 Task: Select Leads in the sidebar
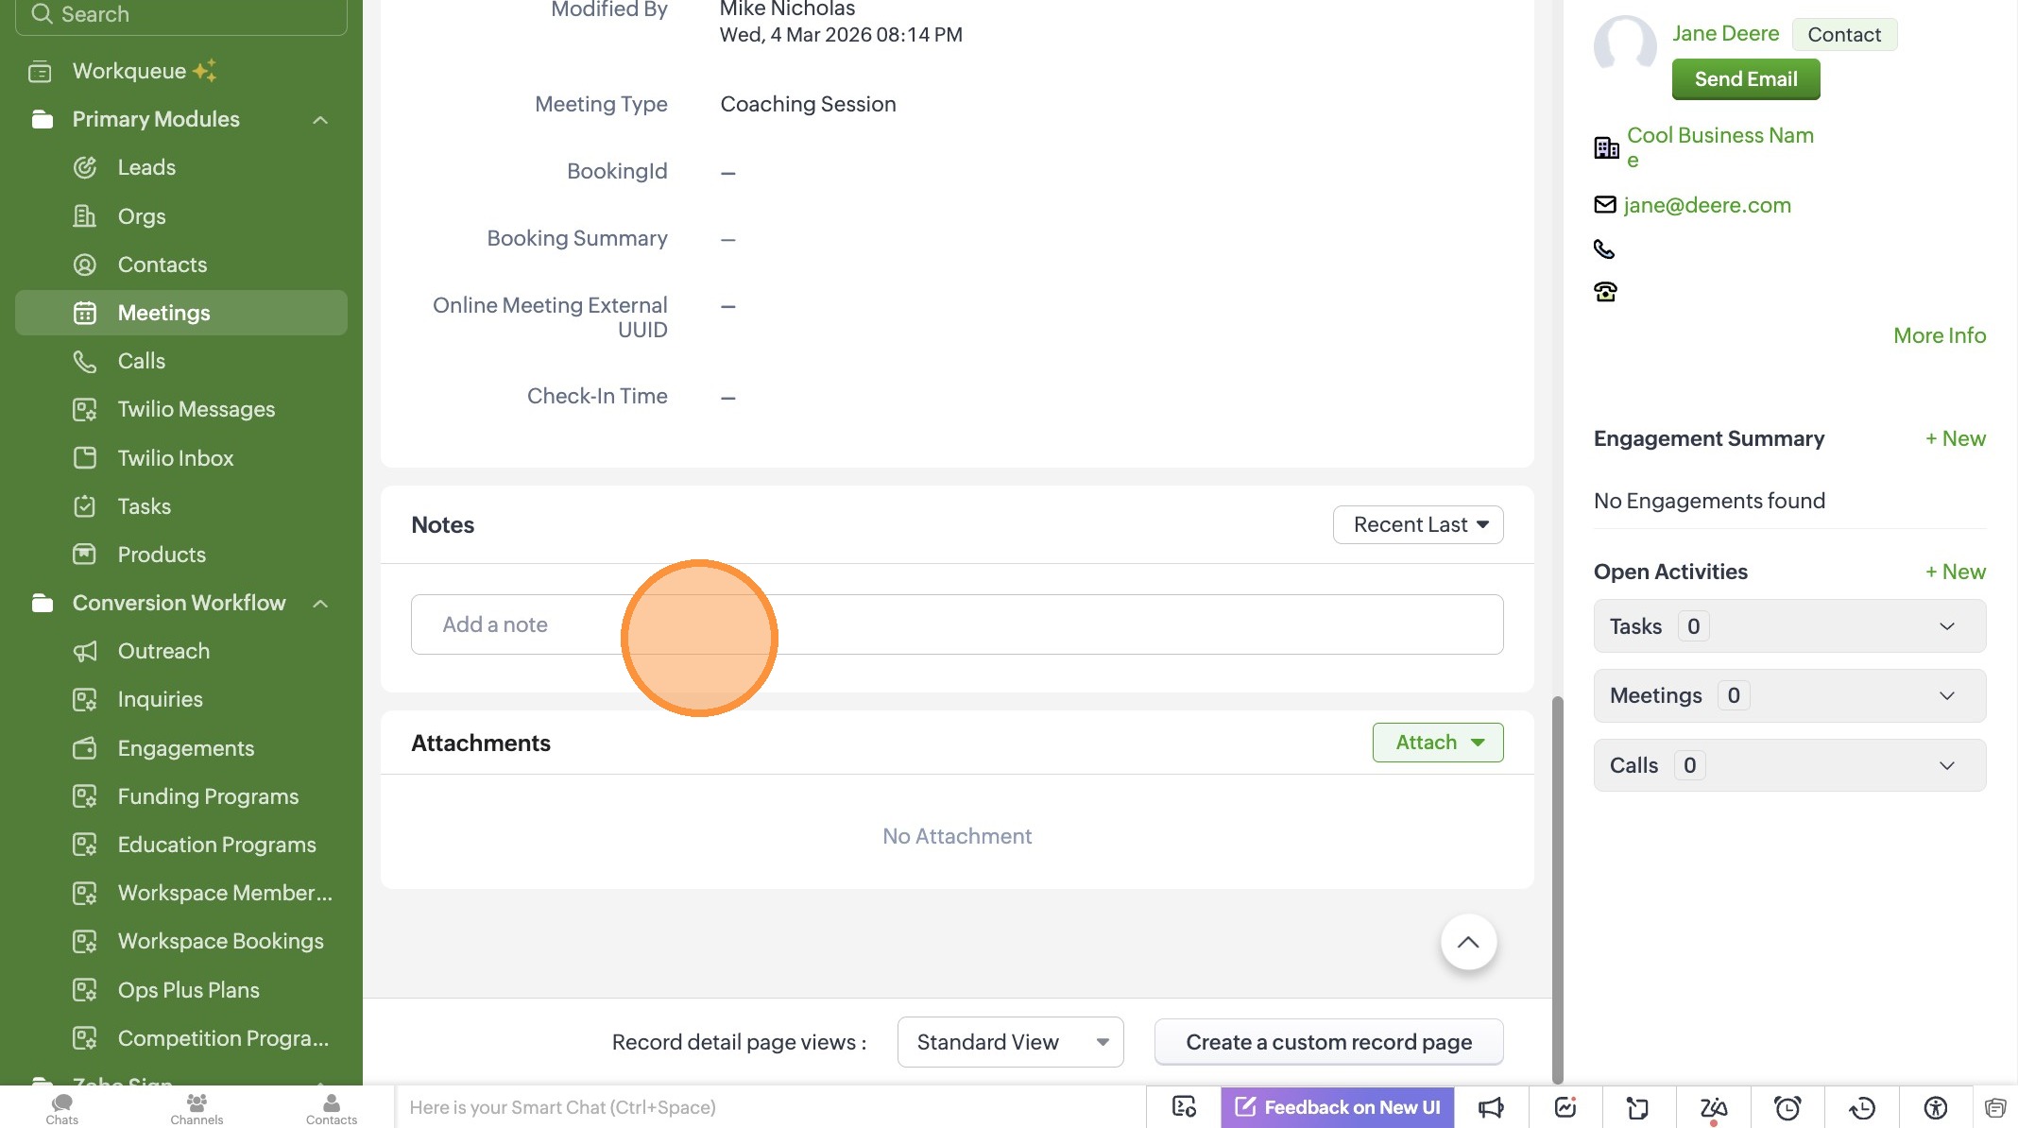tap(146, 168)
